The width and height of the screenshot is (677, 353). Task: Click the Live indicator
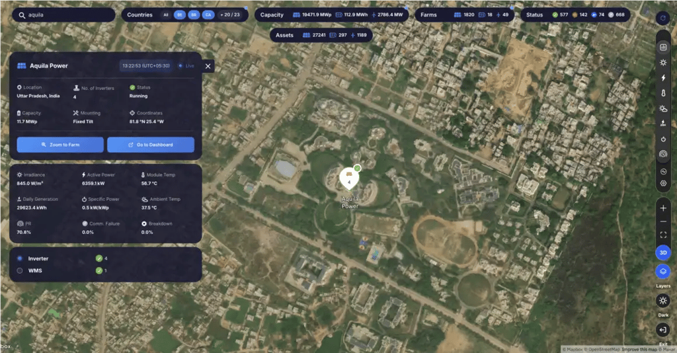click(186, 66)
